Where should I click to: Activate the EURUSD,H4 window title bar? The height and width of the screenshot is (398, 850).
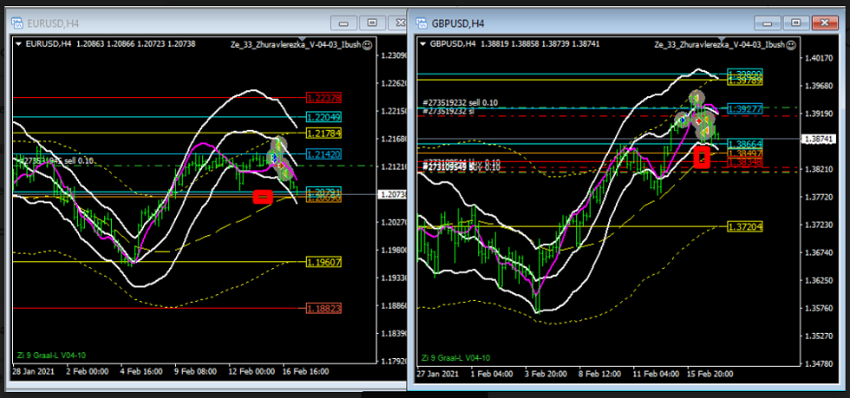click(x=173, y=23)
